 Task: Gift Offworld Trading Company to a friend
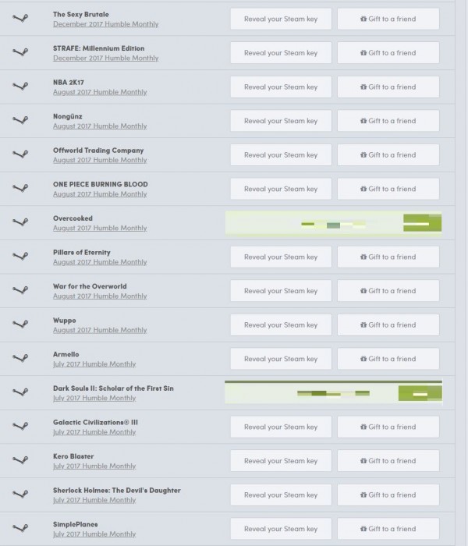388,155
